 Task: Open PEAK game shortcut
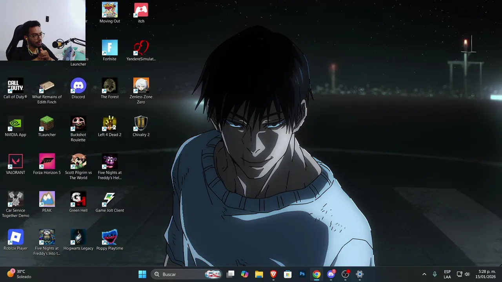click(47, 202)
